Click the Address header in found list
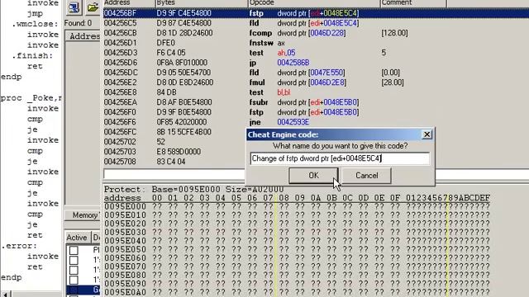The width and height of the screenshot is (529, 297). pos(83,36)
